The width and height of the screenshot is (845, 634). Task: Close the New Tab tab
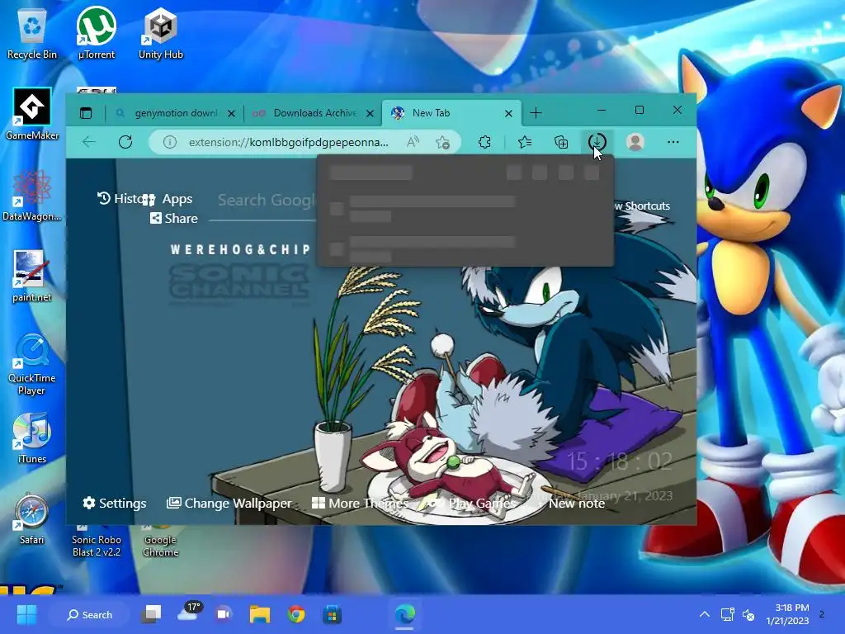point(508,113)
